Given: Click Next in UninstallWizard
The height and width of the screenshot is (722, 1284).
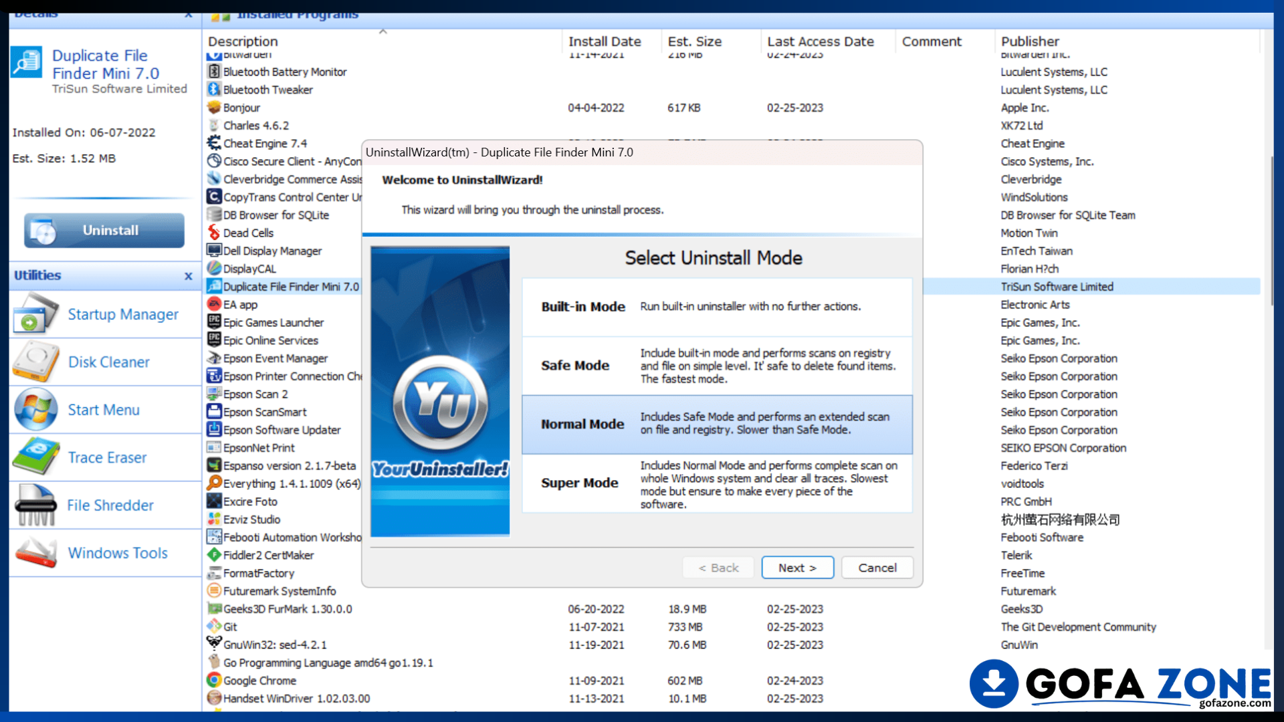Looking at the screenshot, I should tap(797, 568).
